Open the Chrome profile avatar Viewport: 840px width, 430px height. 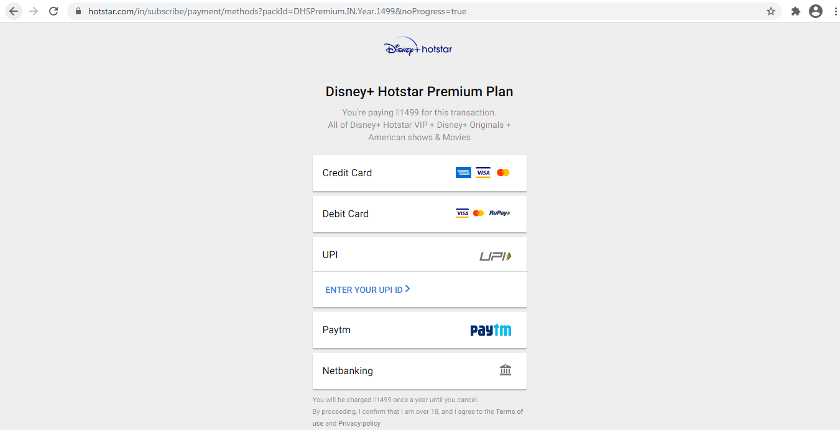[816, 11]
